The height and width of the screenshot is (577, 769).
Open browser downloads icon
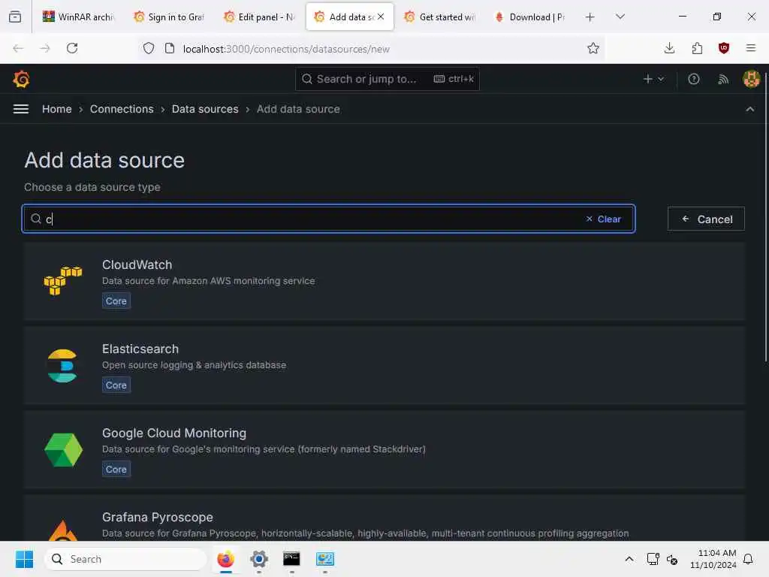point(669,48)
